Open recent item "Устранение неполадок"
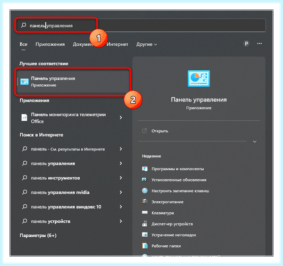 (174, 235)
